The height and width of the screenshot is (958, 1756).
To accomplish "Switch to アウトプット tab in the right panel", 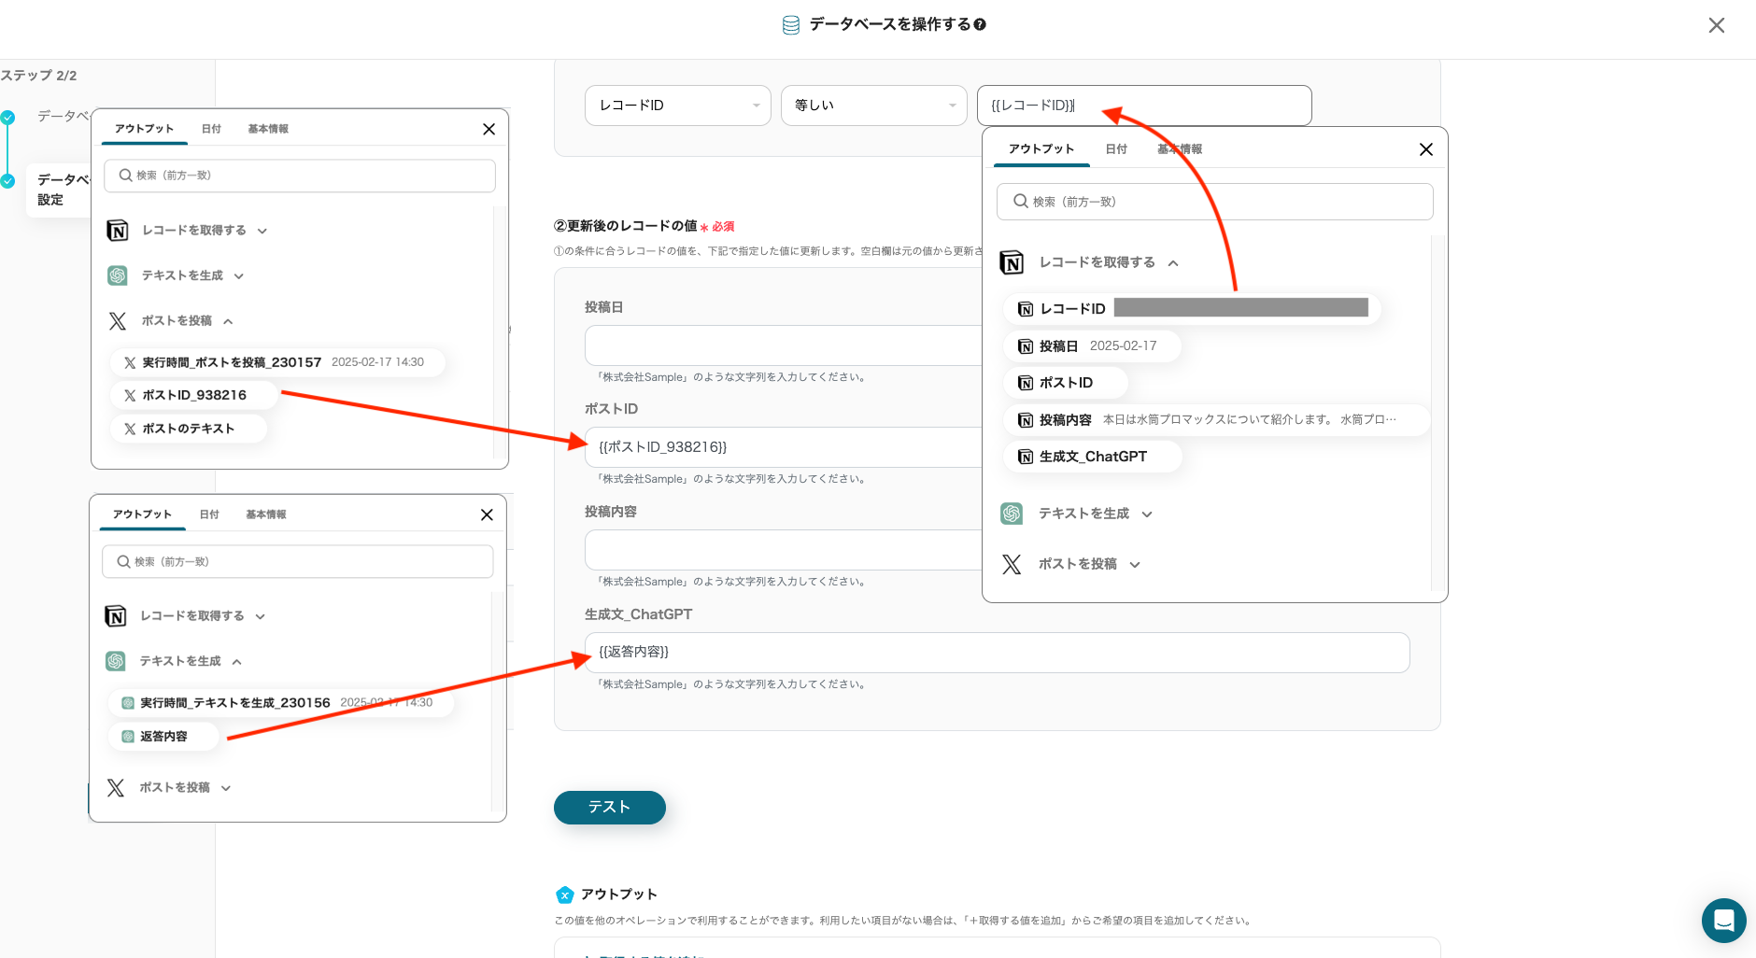I will (1041, 149).
